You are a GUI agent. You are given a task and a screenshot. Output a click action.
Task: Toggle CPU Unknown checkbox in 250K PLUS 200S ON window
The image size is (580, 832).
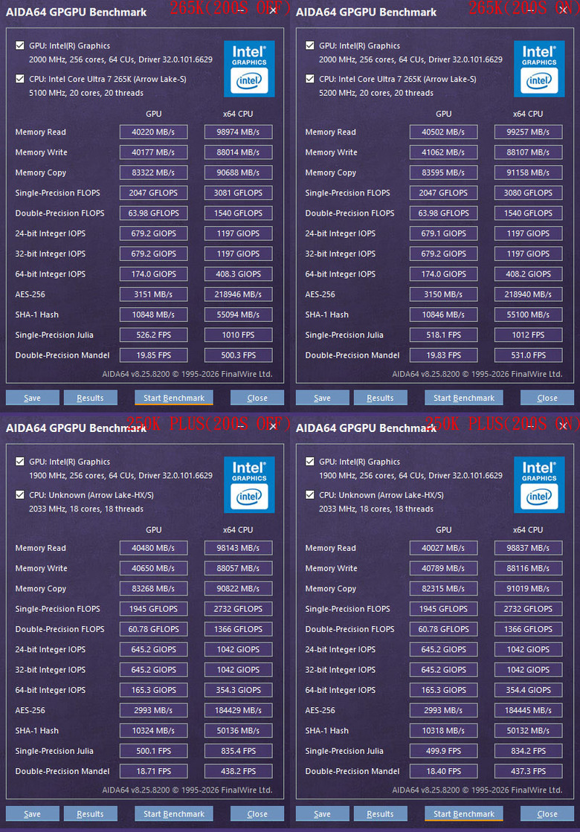coord(310,495)
